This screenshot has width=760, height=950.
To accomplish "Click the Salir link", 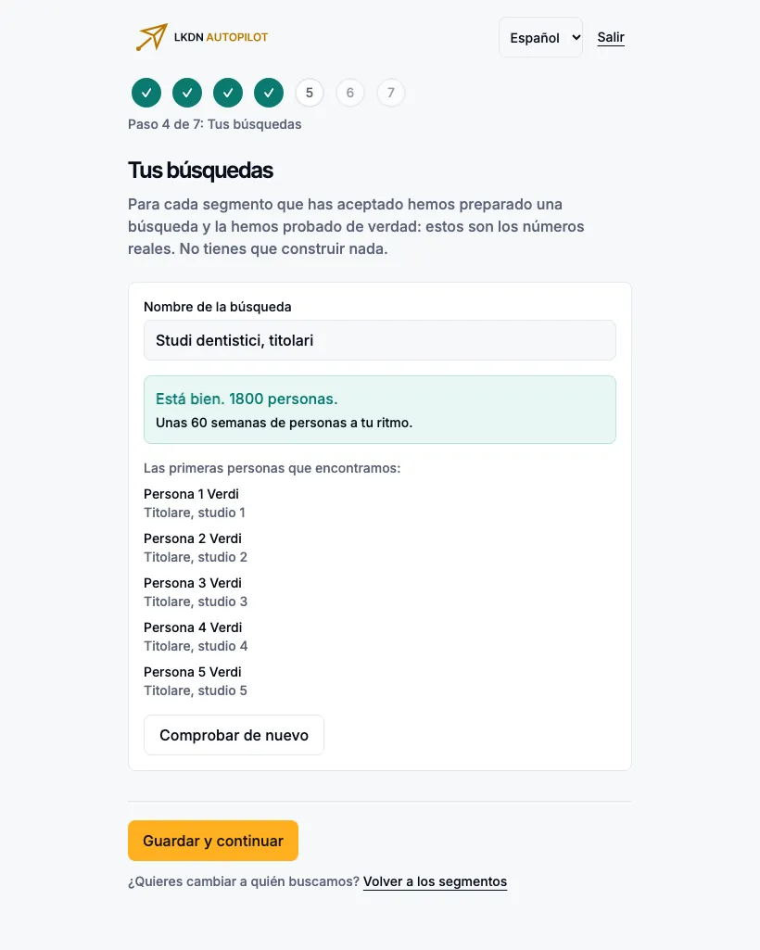I will (611, 38).
